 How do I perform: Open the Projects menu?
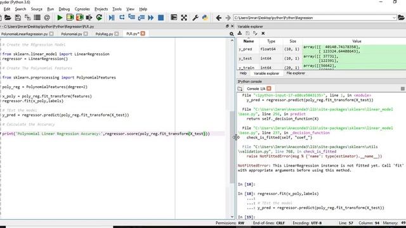pos(101,9)
